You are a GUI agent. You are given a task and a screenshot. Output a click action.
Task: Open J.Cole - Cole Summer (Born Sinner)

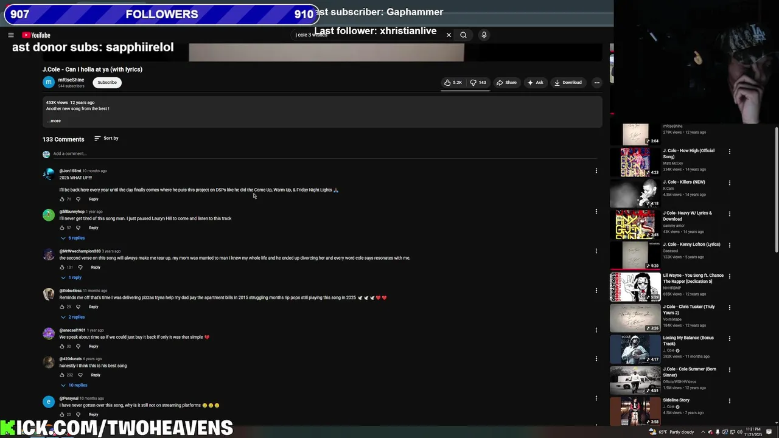point(690,372)
